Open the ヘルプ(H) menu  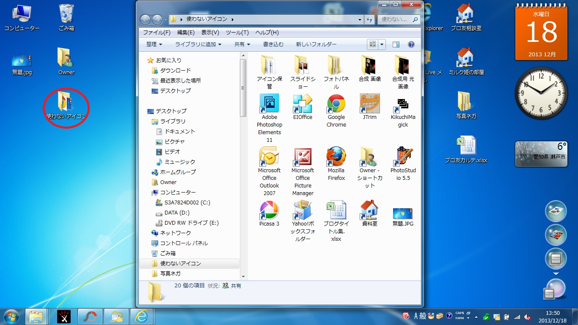point(267,33)
